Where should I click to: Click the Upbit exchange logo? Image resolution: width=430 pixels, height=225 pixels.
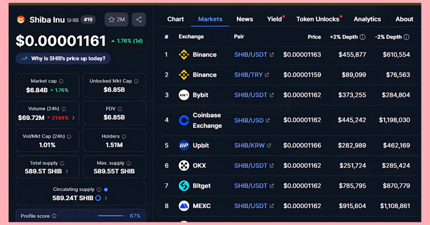184,146
